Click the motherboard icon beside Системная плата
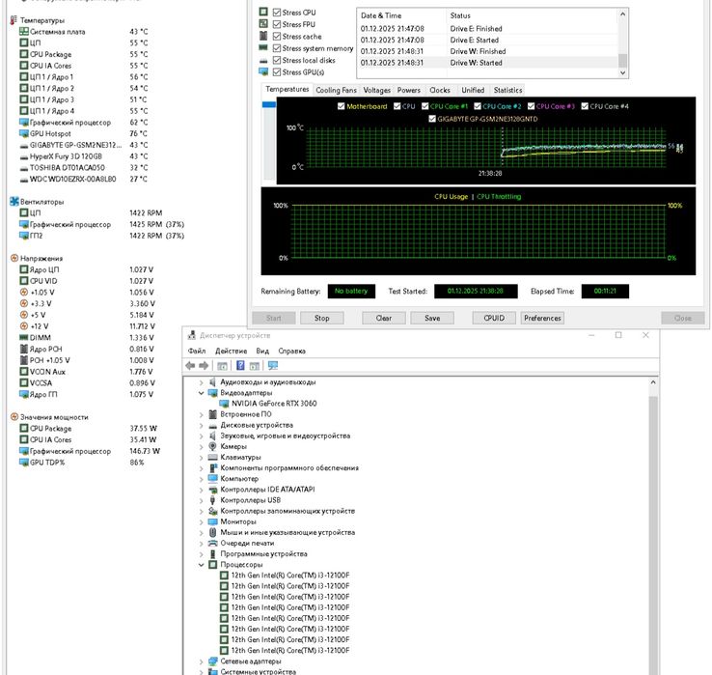Image resolution: width=712 pixels, height=675 pixels. click(24, 31)
